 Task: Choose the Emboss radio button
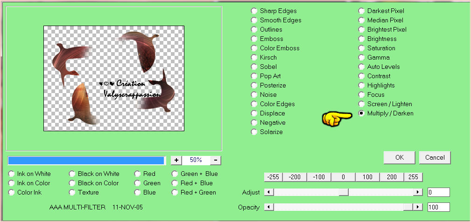click(x=254, y=39)
